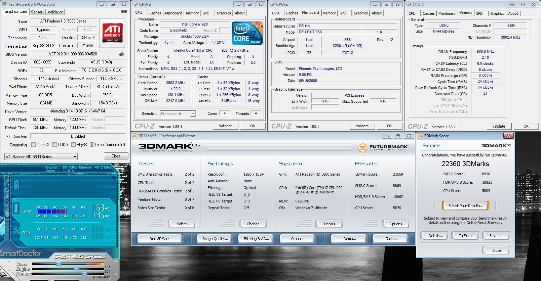Click the Graphs button in 3DMark06

pos(298,239)
